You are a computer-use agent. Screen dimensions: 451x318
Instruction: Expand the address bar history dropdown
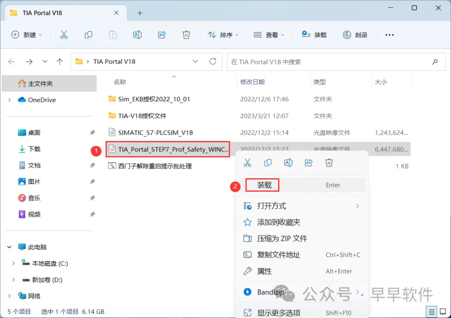(195, 62)
